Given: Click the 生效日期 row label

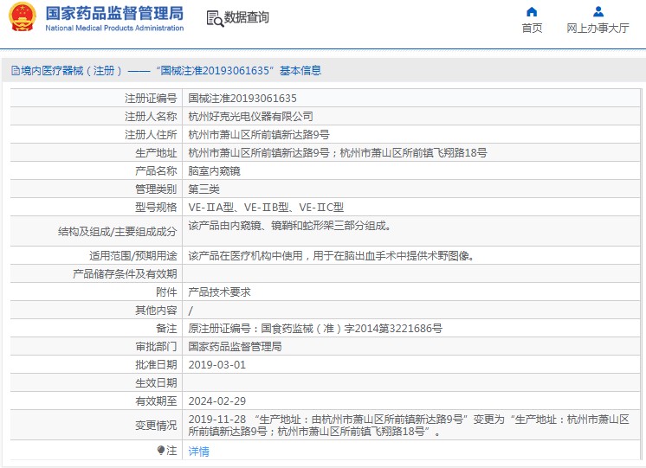Looking at the screenshot, I should [156, 383].
